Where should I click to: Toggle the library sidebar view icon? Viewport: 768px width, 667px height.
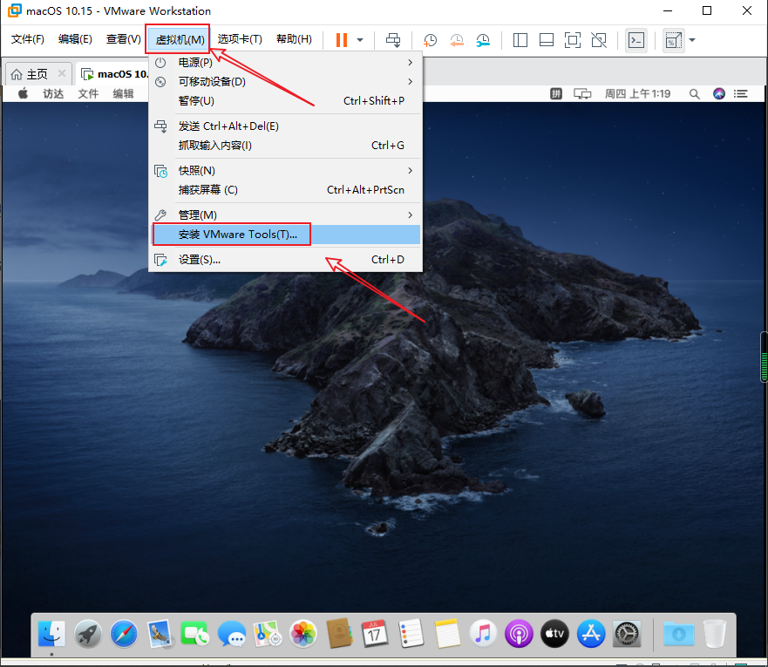pos(520,40)
